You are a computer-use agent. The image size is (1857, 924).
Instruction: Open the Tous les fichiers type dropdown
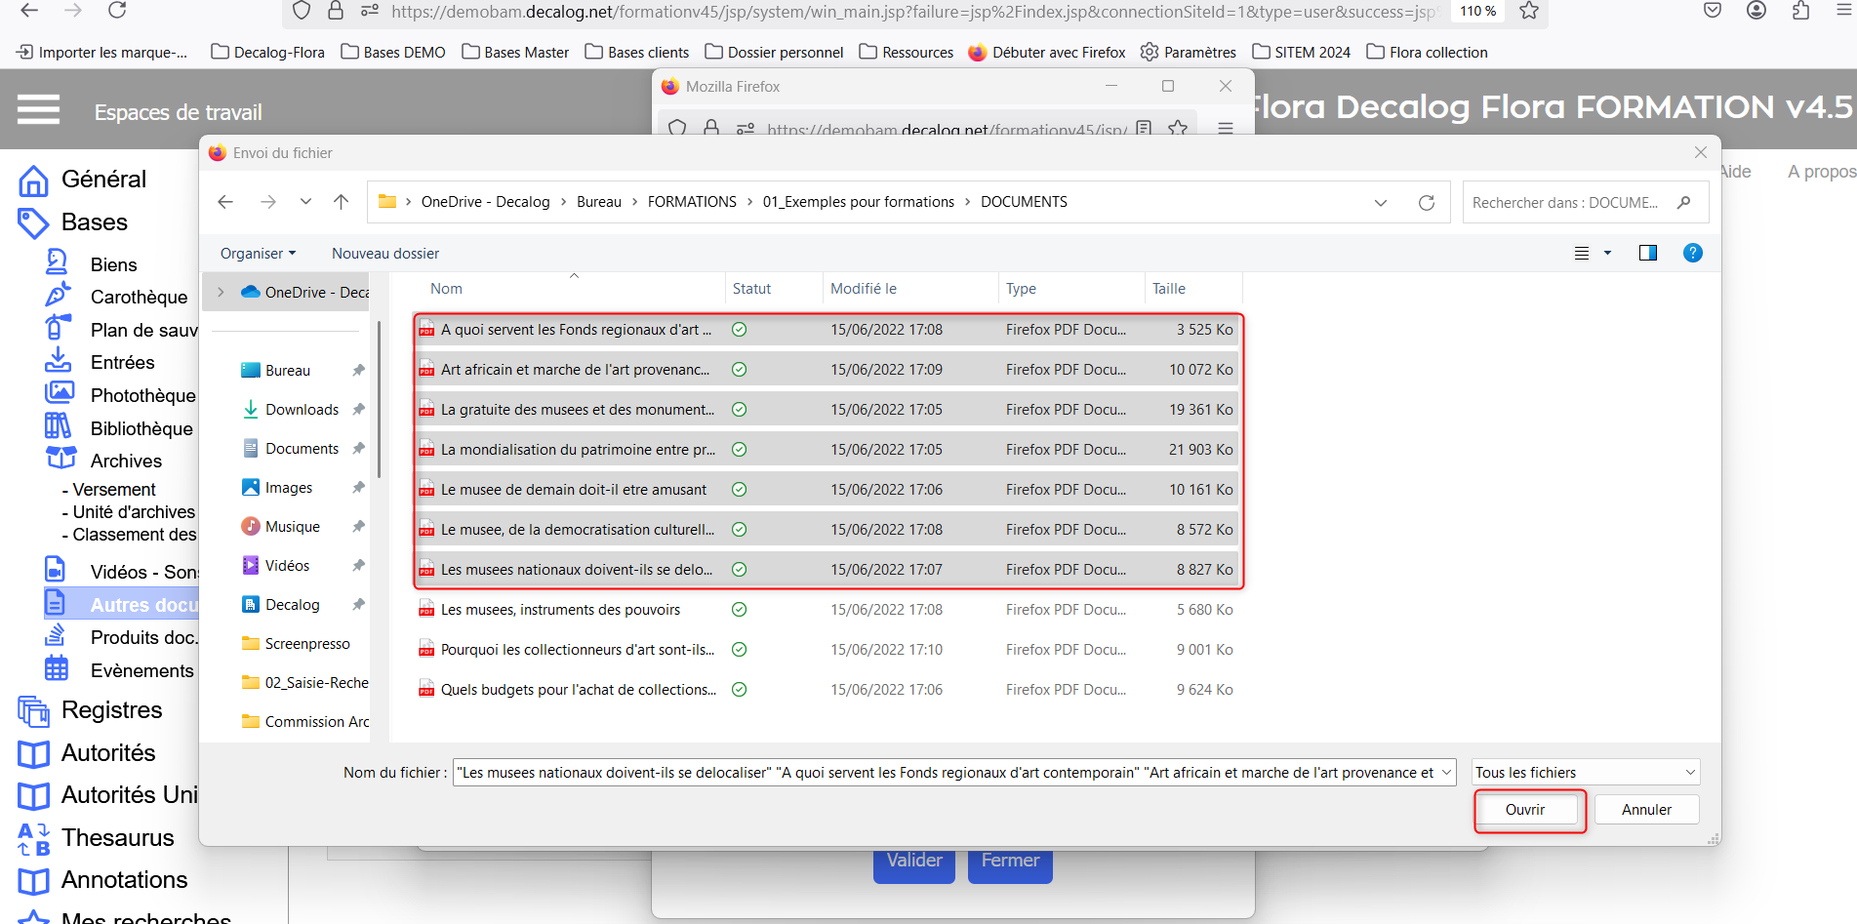tap(1585, 773)
